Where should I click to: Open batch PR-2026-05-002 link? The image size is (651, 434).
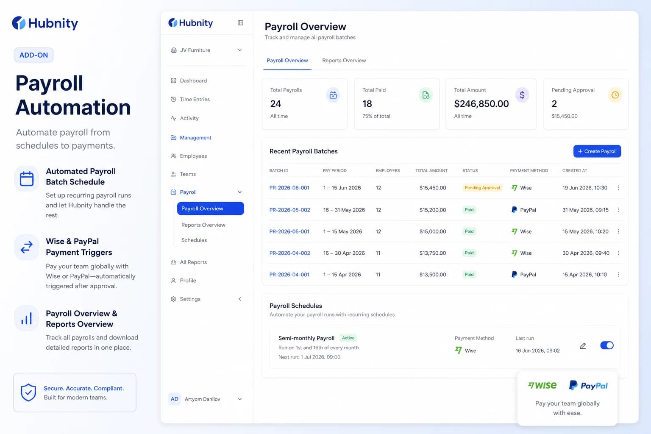pos(290,210)
